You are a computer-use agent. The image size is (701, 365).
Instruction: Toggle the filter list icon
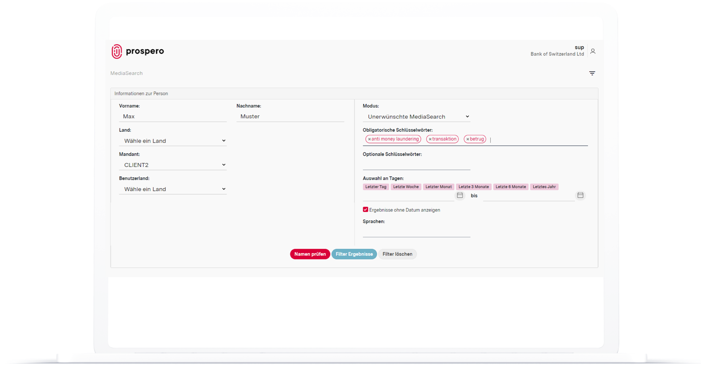pos(592,73)
